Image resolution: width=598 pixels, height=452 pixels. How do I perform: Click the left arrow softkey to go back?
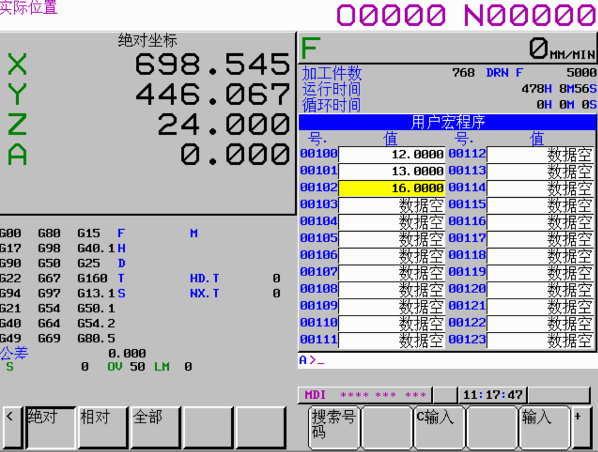[11, 426]
